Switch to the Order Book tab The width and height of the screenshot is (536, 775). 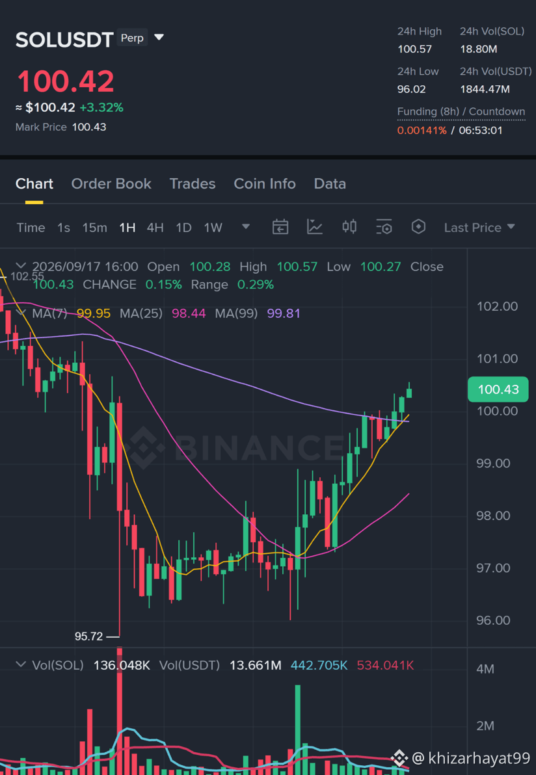tap(111, 184)
